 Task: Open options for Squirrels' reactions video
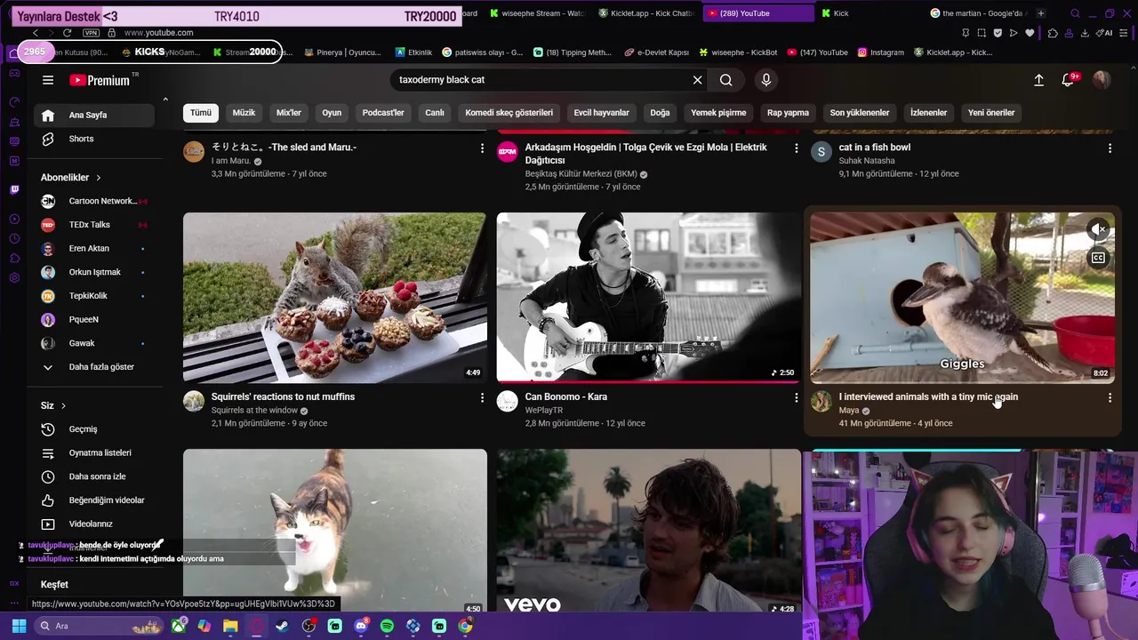483,397
